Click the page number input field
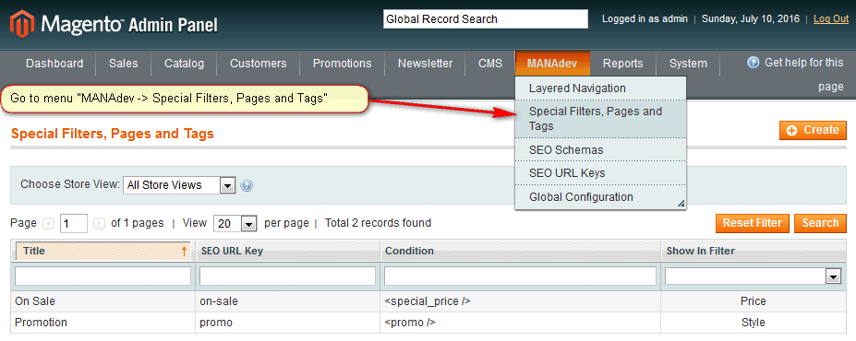Image resolution: width=856 pixels, height=341 pixels. (x=74, y=223)
